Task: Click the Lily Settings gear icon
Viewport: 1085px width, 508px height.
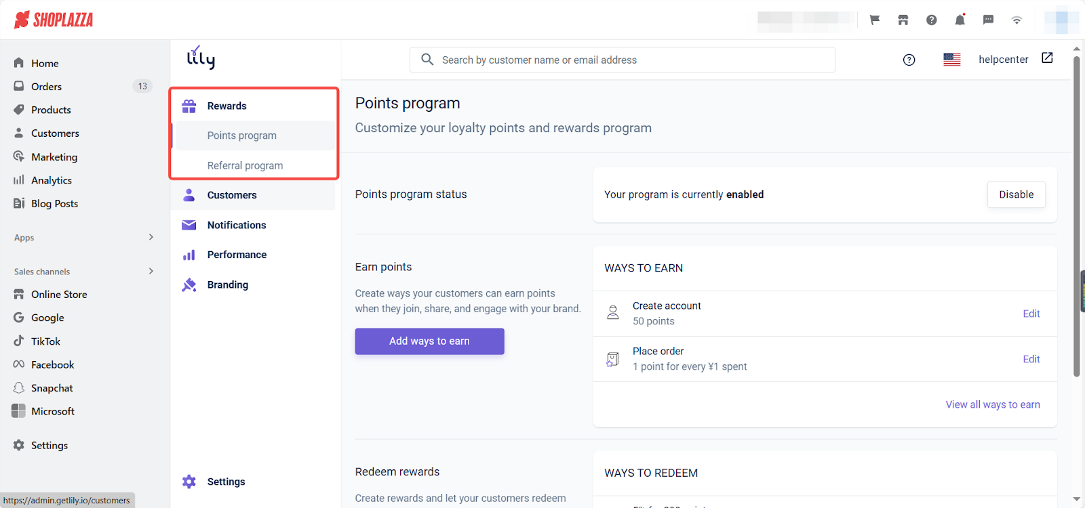Action: [189, 482]
